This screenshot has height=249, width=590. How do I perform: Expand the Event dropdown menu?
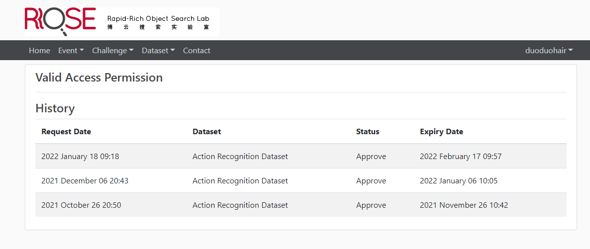pos(71,51)
